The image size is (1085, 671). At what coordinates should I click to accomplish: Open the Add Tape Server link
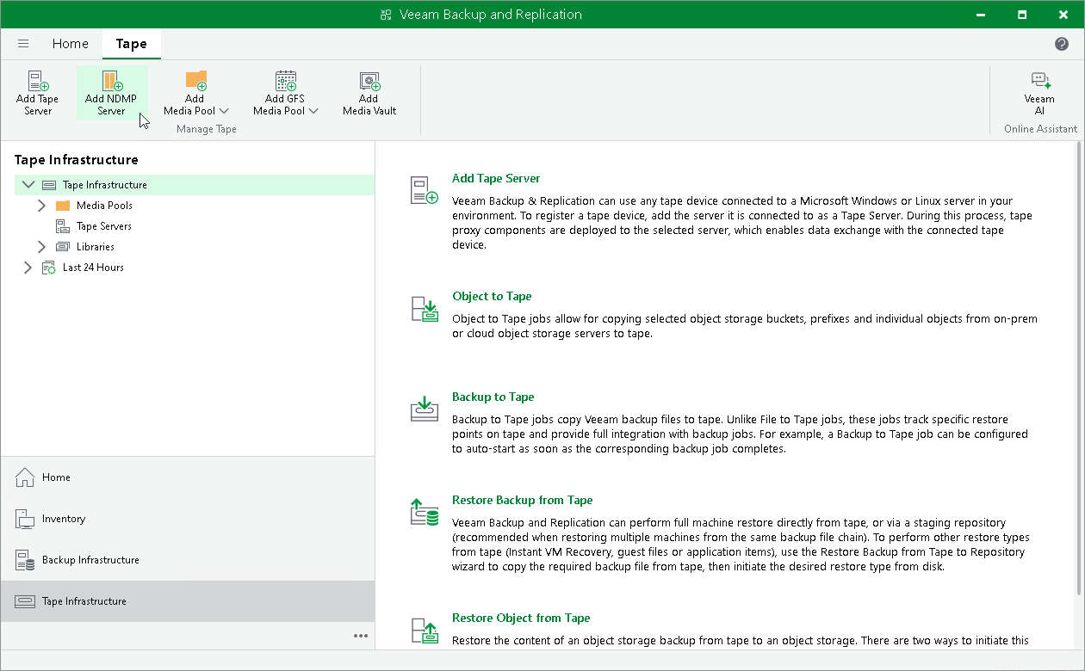pyautogui.click(x=496, y=178)
